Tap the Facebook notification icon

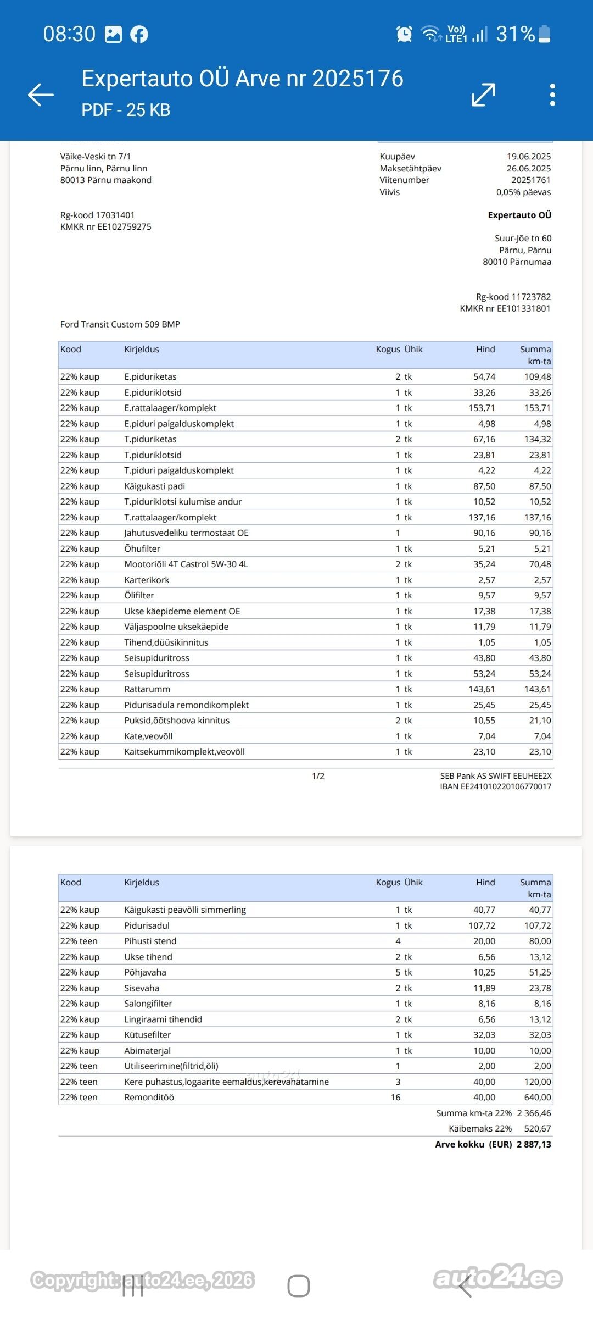tap(139, 34)
